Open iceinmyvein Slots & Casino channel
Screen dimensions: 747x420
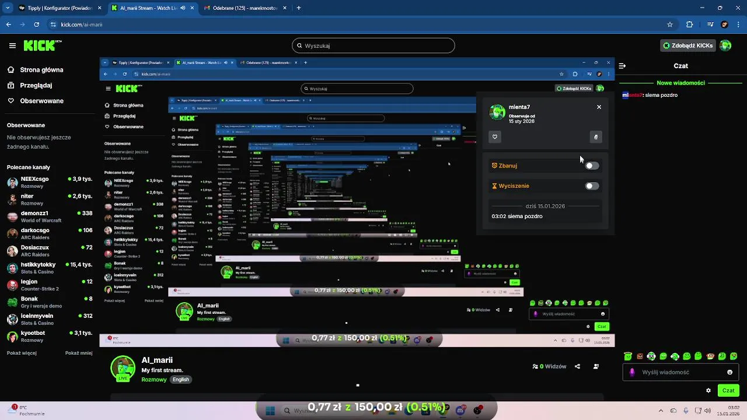(x=49, y=319)
